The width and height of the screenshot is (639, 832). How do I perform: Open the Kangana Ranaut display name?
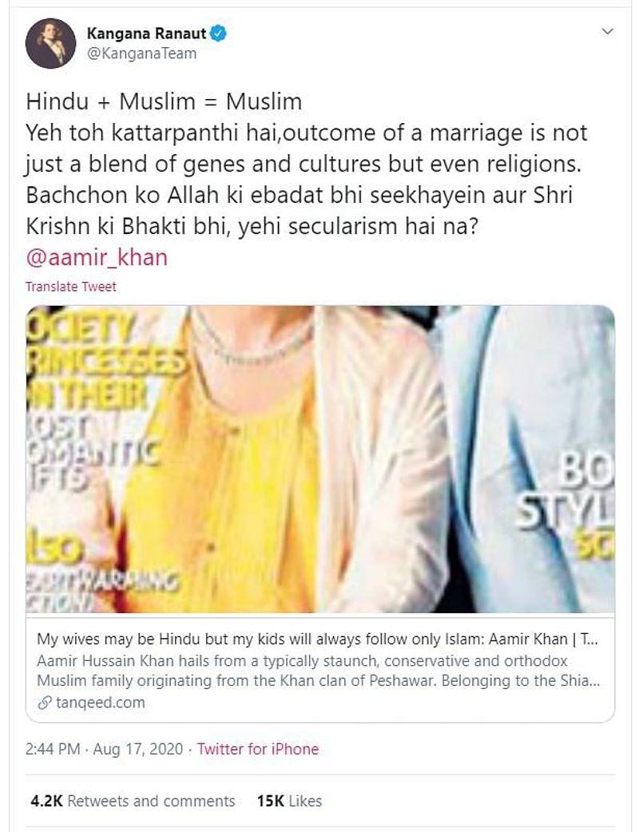click(146, 34)
